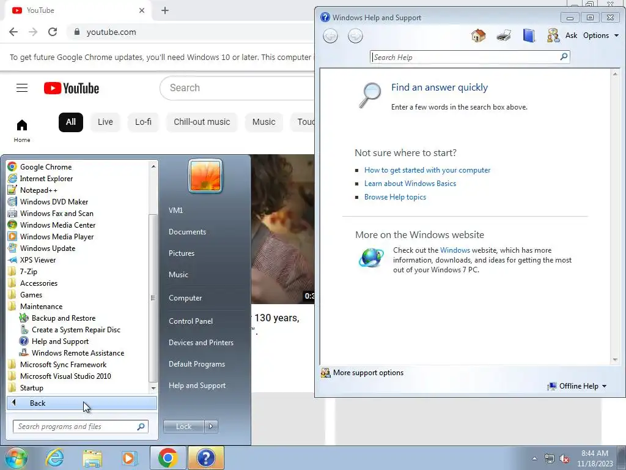Click the user account picture tile

click(205, 176)
